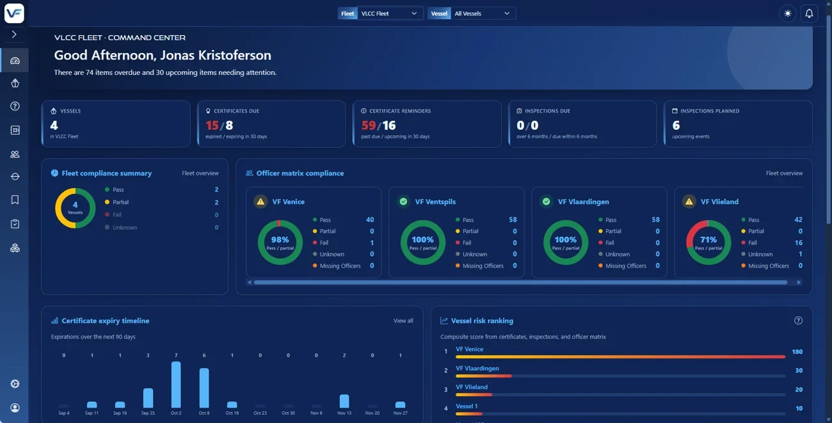Open the user profile sidebar icon
Image resolution: width=832 pixels, height=423 pixels.
point(15,408)
